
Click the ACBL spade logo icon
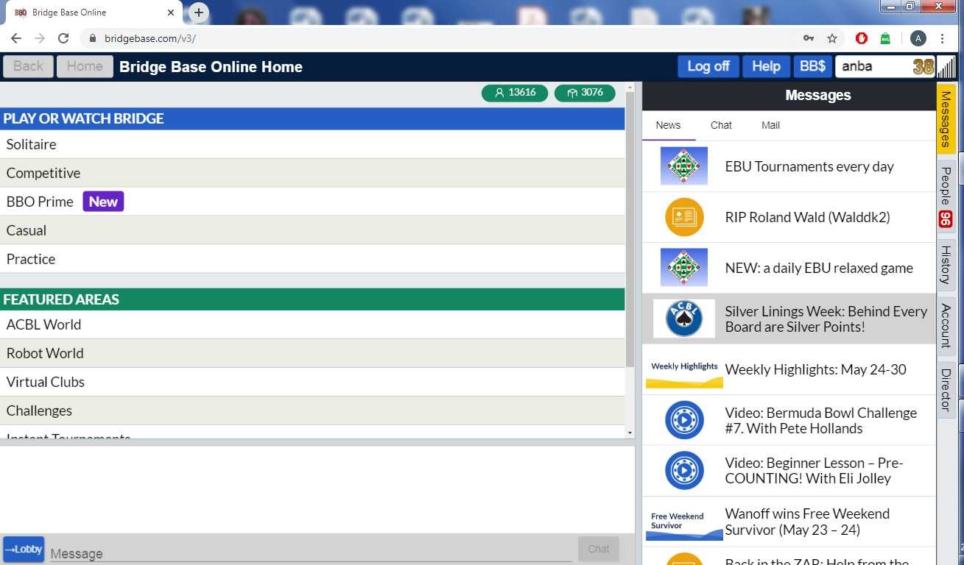(683, 319)
